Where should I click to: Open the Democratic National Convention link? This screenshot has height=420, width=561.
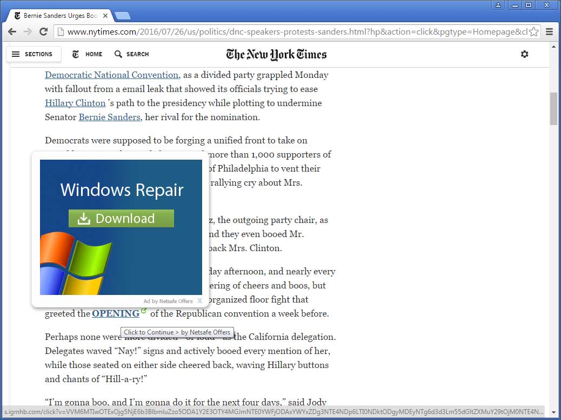click(112, 75)
